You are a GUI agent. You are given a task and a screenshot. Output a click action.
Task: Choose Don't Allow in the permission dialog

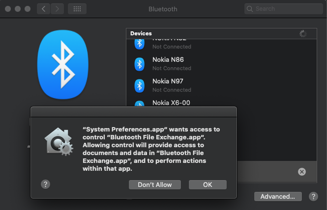(155, 184)
